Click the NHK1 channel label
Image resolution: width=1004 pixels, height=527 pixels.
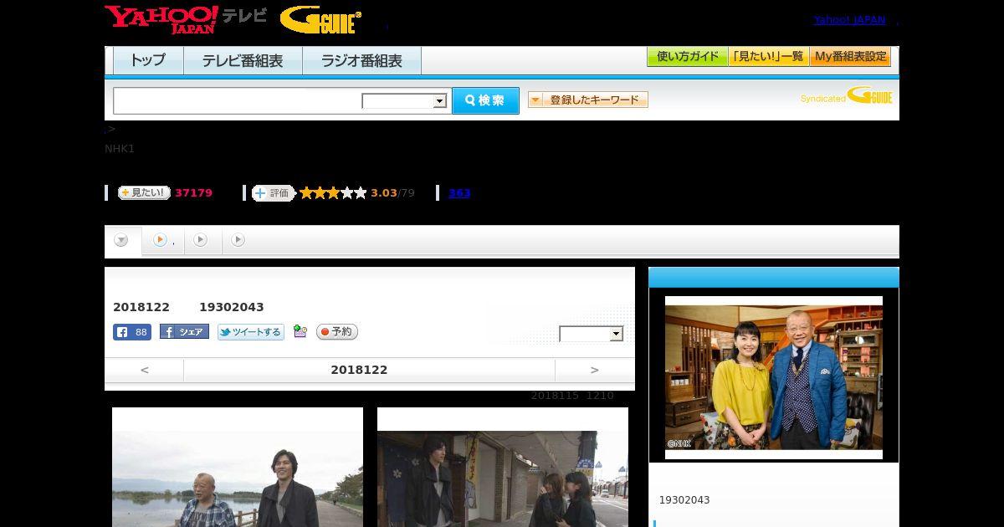pos(120,149)
